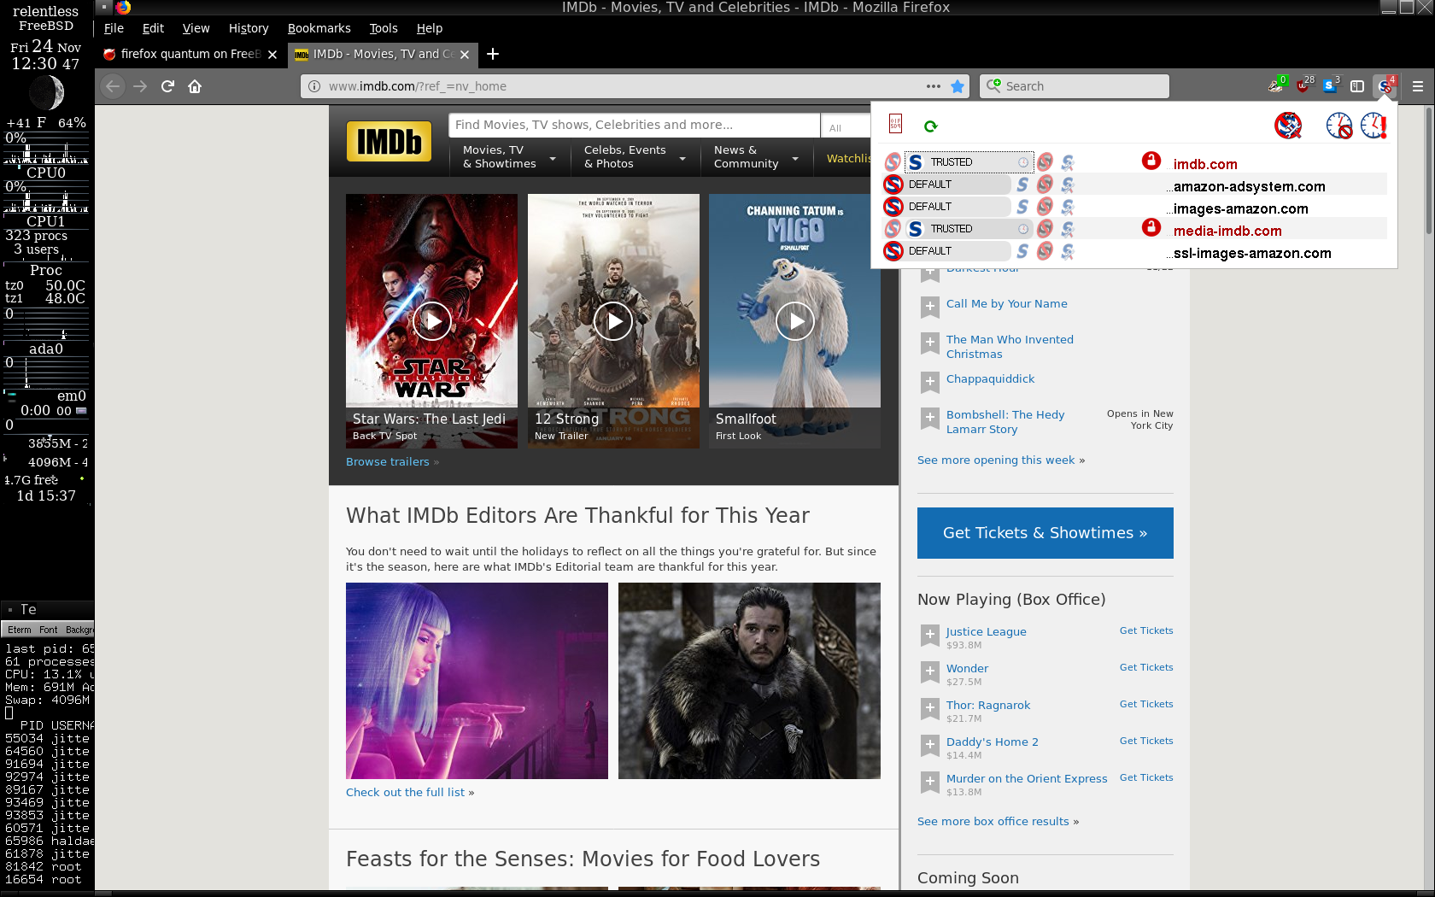Expand Celebs, Events & Photos dropdown

(x=635, y=157)
